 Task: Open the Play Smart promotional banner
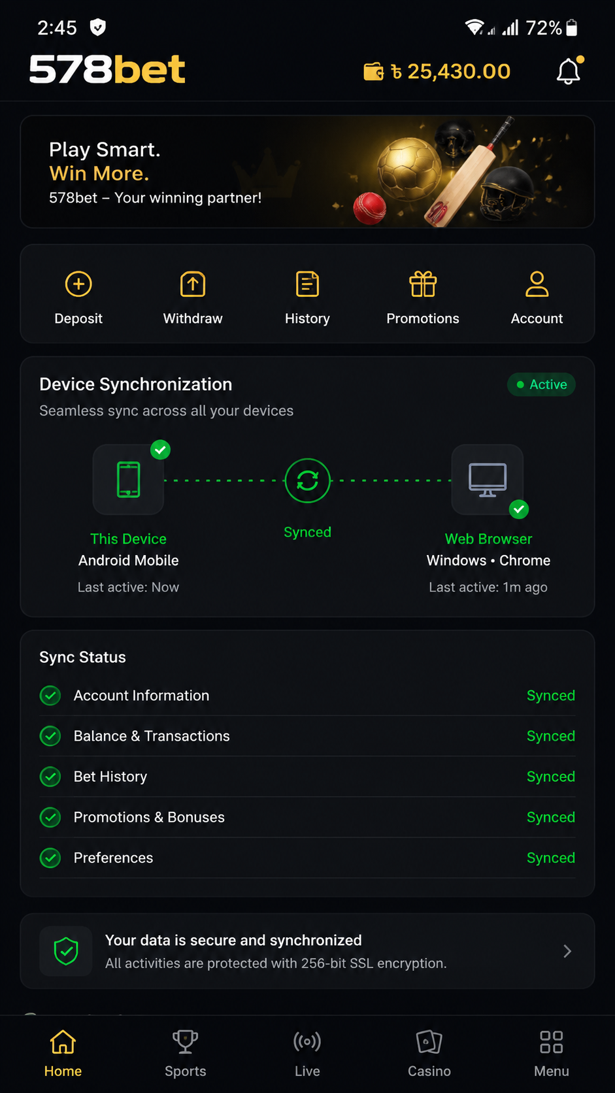[307, 172]
